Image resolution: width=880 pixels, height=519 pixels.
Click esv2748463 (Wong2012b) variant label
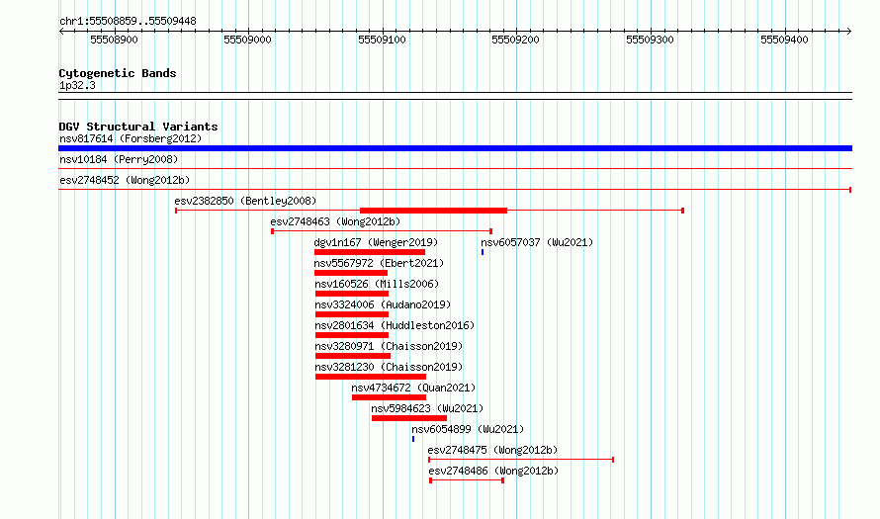[x=335, y=221]
